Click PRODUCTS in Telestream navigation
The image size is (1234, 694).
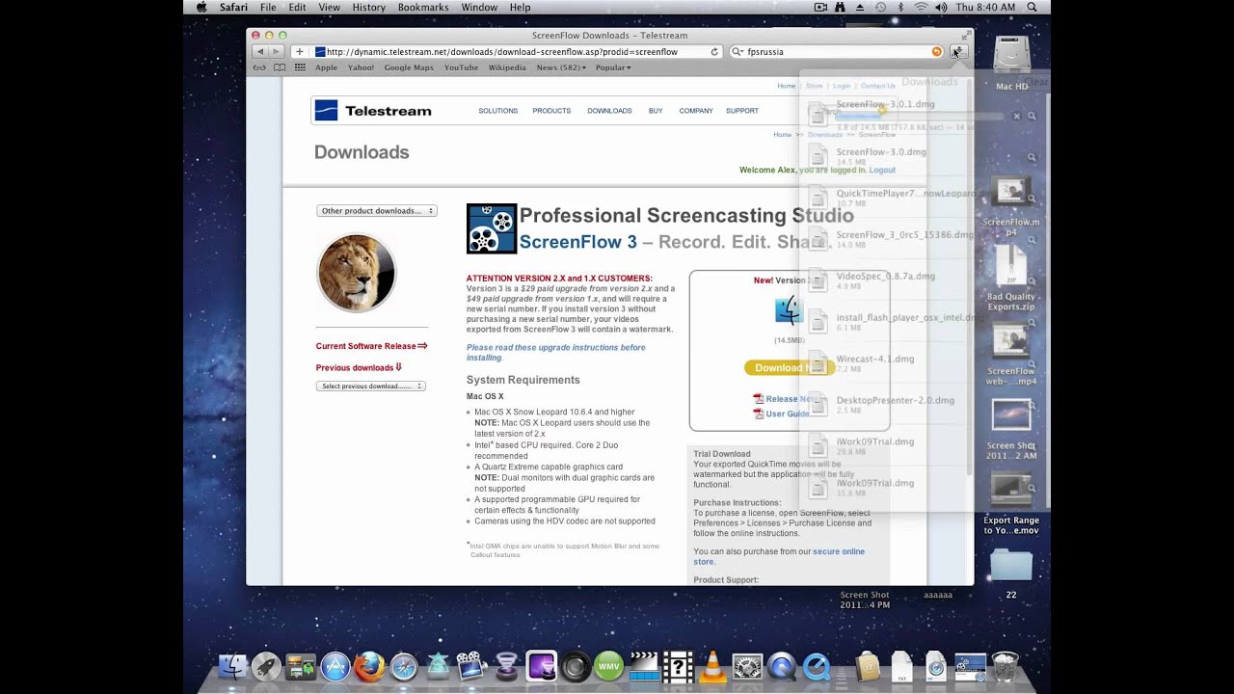tap(551, 111)
